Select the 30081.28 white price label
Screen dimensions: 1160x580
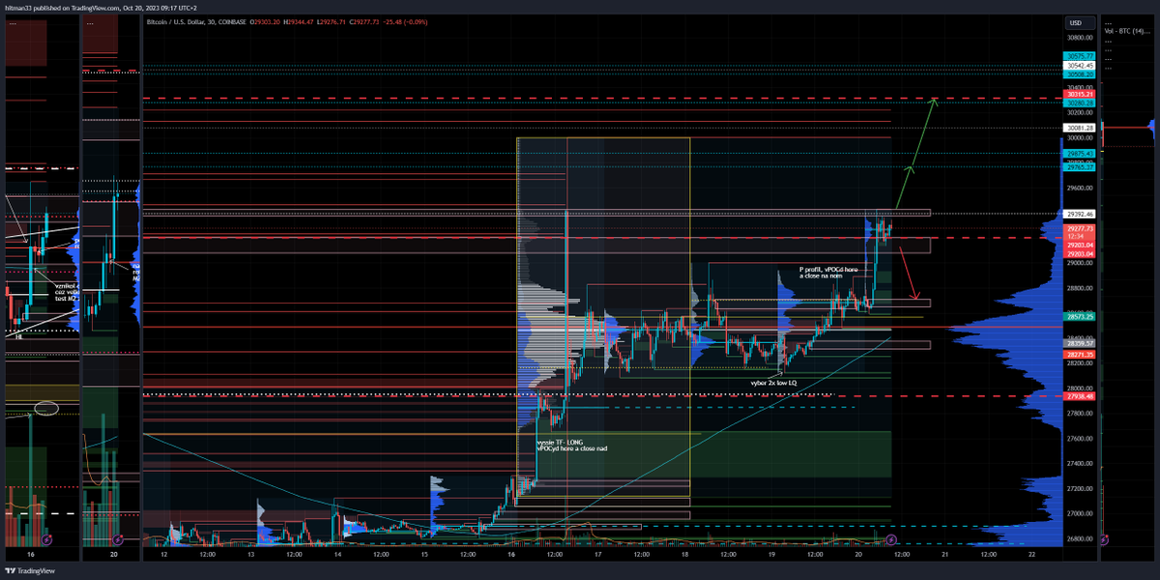point(1078,128)
